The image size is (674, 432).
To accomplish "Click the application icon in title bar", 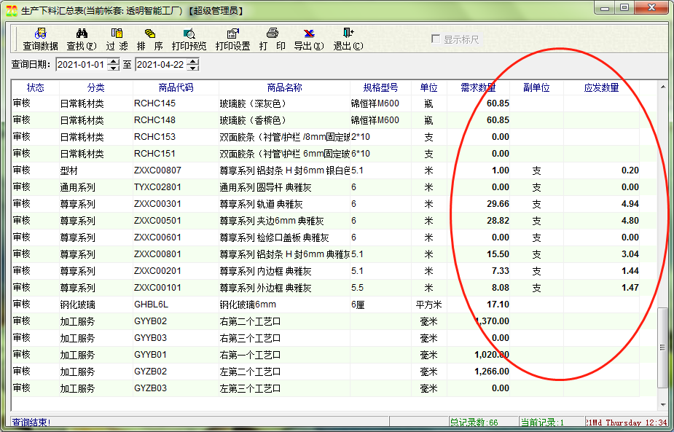I will click(12, 10).
